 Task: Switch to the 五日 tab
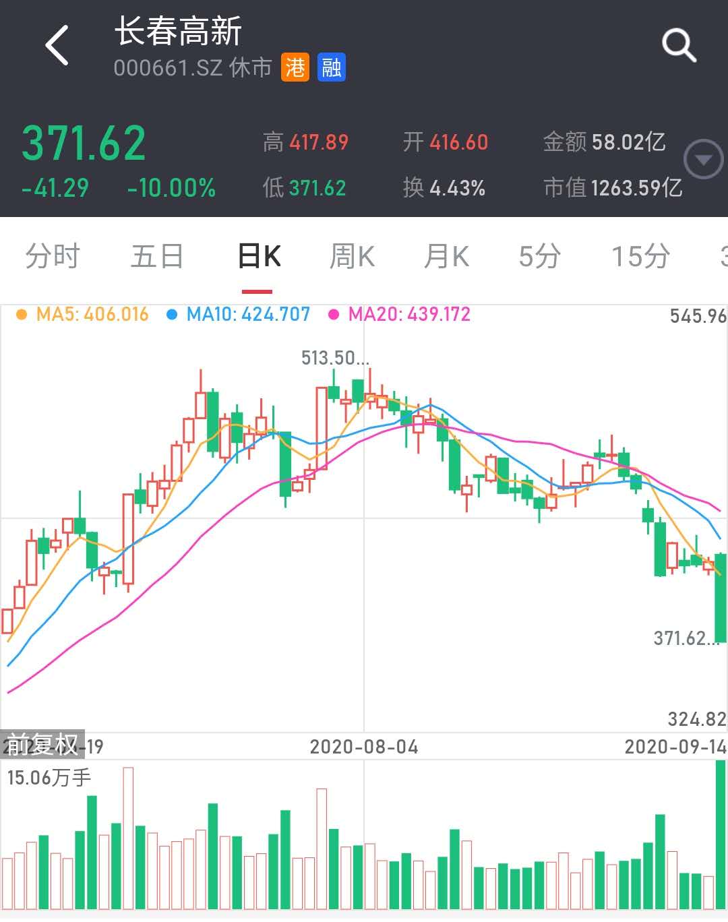pos(157,257)
